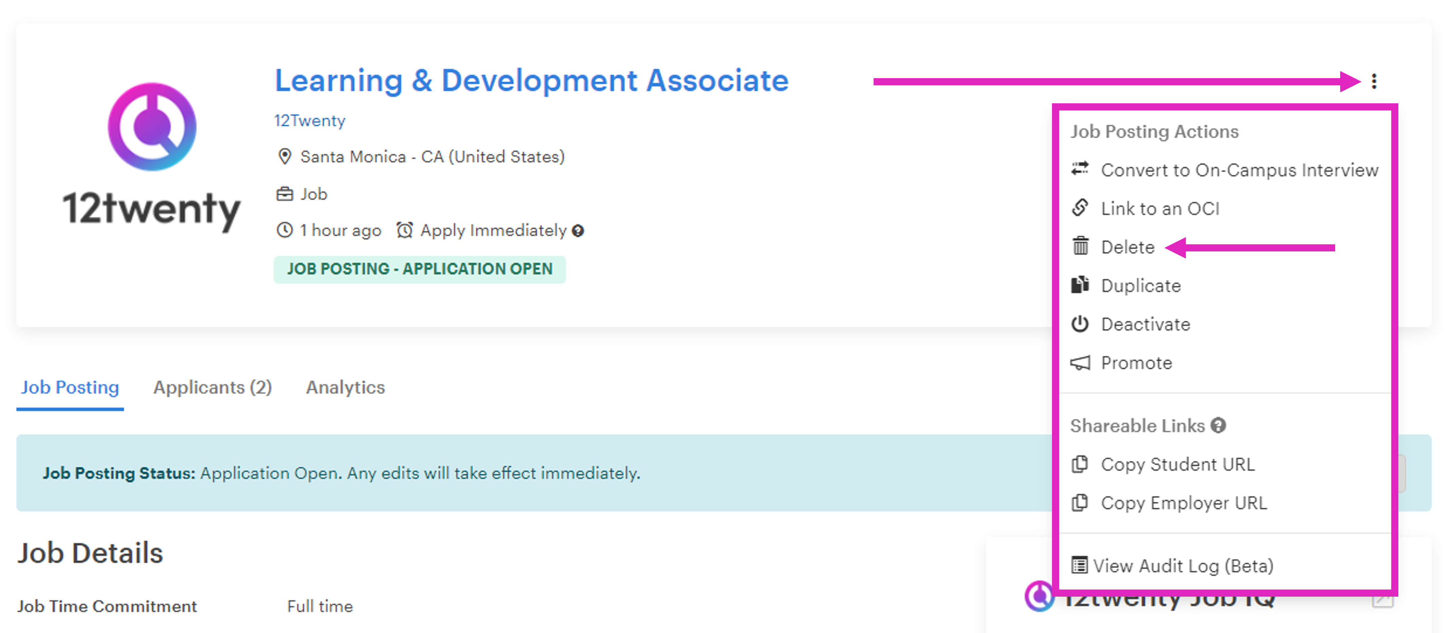Click the Job Posting Actions header
The width and height of the screenshot is (1447, 633).
tap(1154, 131)
